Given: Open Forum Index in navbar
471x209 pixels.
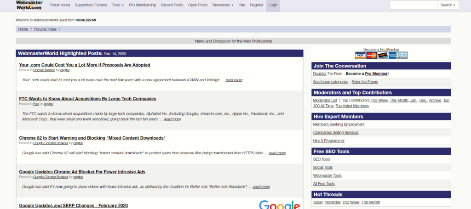Looking at the screenshot, I should pyautogui.click(x=60, y=5).
